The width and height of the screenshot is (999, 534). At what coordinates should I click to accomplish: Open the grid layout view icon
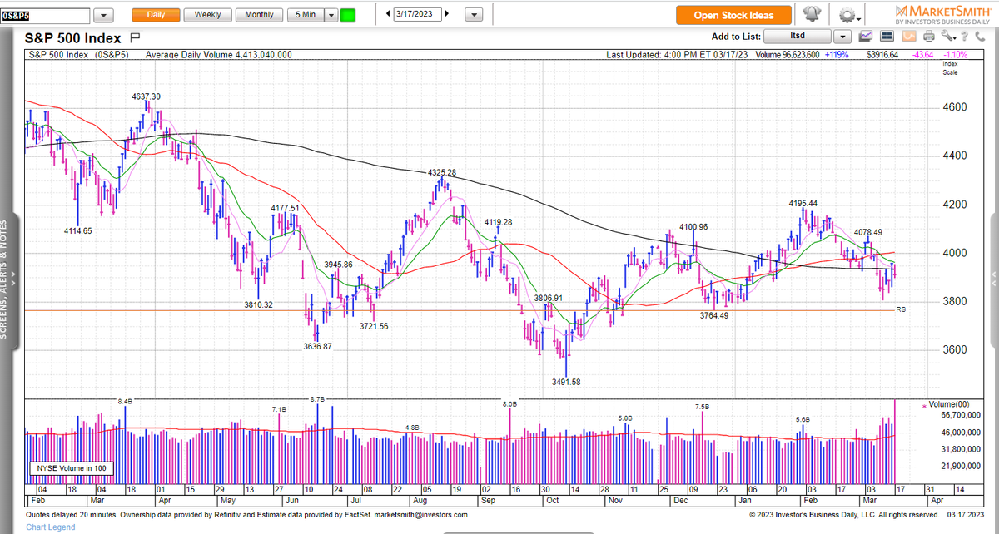[887, 37]
